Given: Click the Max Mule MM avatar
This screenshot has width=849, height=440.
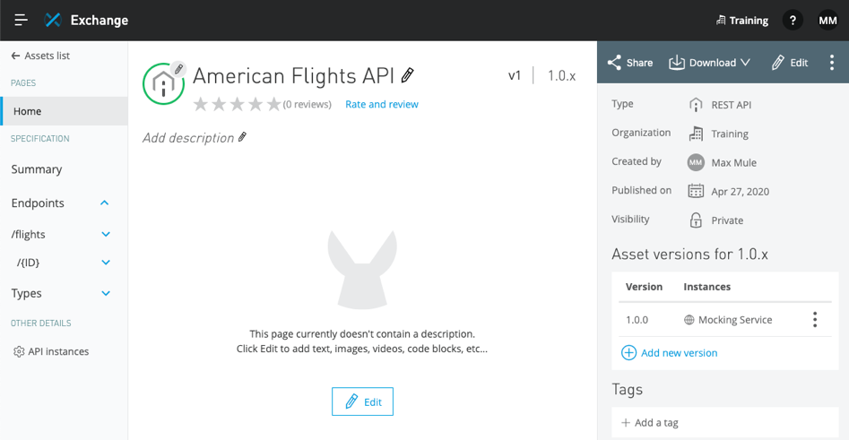Looking at the screenshot, I should point(696,162).
